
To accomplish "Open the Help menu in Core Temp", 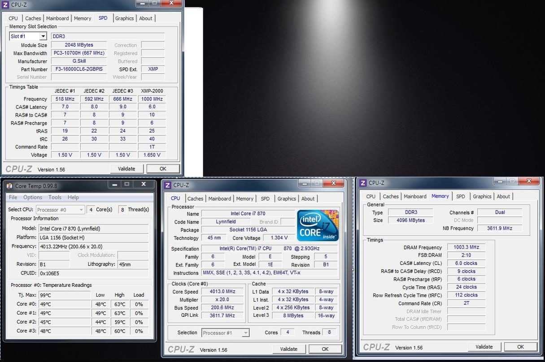I will tap(73, 197).
